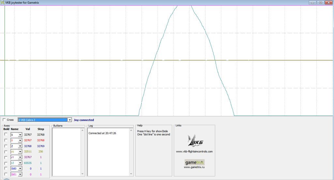This screenshot has width=334, height=180.
Task: Expand the rX axis name dropdown
Action: 20,151
